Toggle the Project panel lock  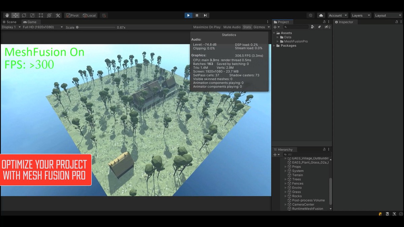tap(324, 22)
